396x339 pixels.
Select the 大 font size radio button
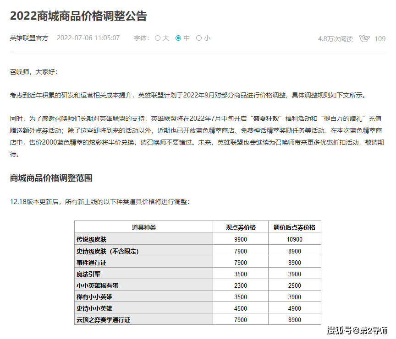[x=158, y=38]
